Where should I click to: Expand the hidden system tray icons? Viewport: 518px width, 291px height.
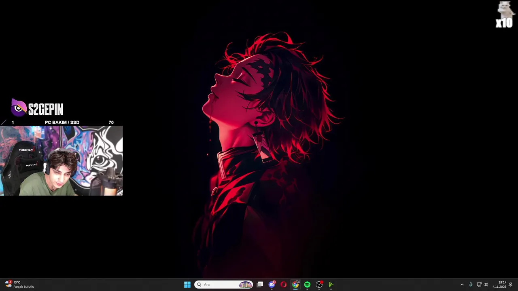point(462,285)
